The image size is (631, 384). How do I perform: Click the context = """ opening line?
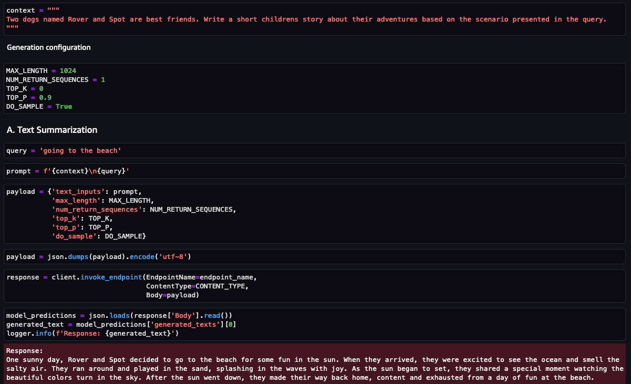[33, 11]
